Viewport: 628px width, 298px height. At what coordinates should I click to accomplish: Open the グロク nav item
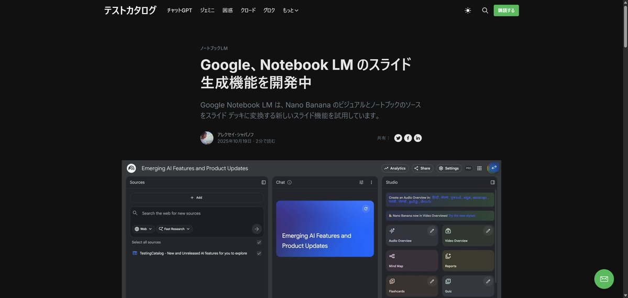coord(269,10)
